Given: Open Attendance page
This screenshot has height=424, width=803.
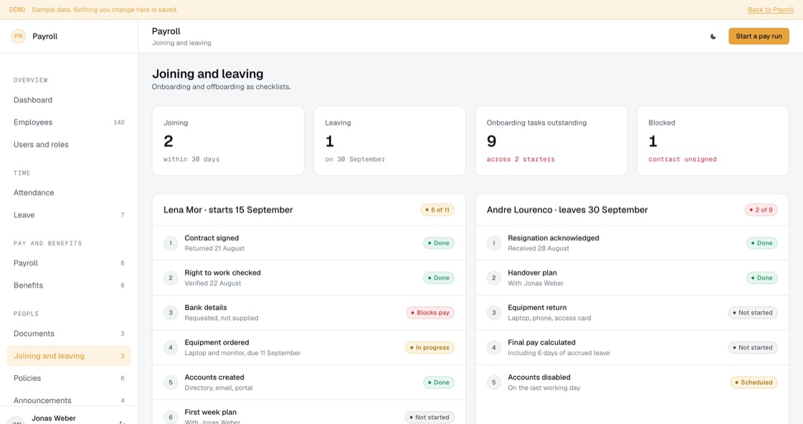Looking at the screenshot, I should coord(69,193).
